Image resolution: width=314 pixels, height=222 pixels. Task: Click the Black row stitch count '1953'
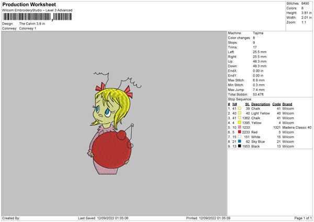coord(246,147)
